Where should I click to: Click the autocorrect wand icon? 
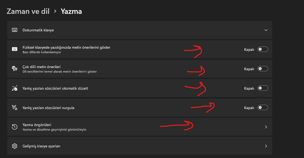click(x=15, y=88)
